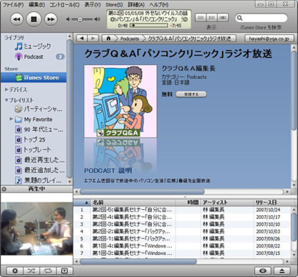Open the パーティーシャッフル playlist
298x277 pixels.
[x=33, y=109]
